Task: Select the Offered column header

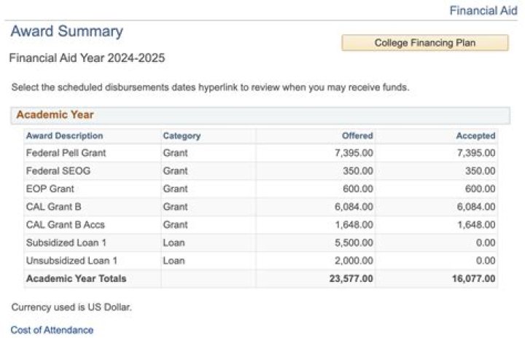Action: click(357, 136)
